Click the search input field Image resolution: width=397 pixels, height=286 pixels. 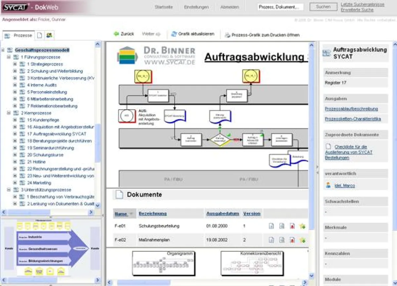click(x=280, y=7)
